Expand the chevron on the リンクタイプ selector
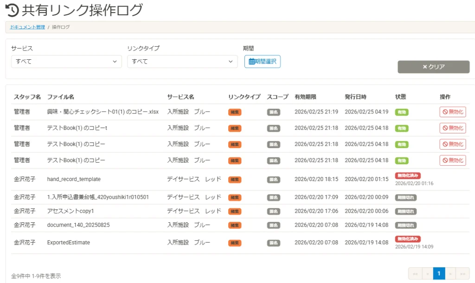 click(231, 61)
